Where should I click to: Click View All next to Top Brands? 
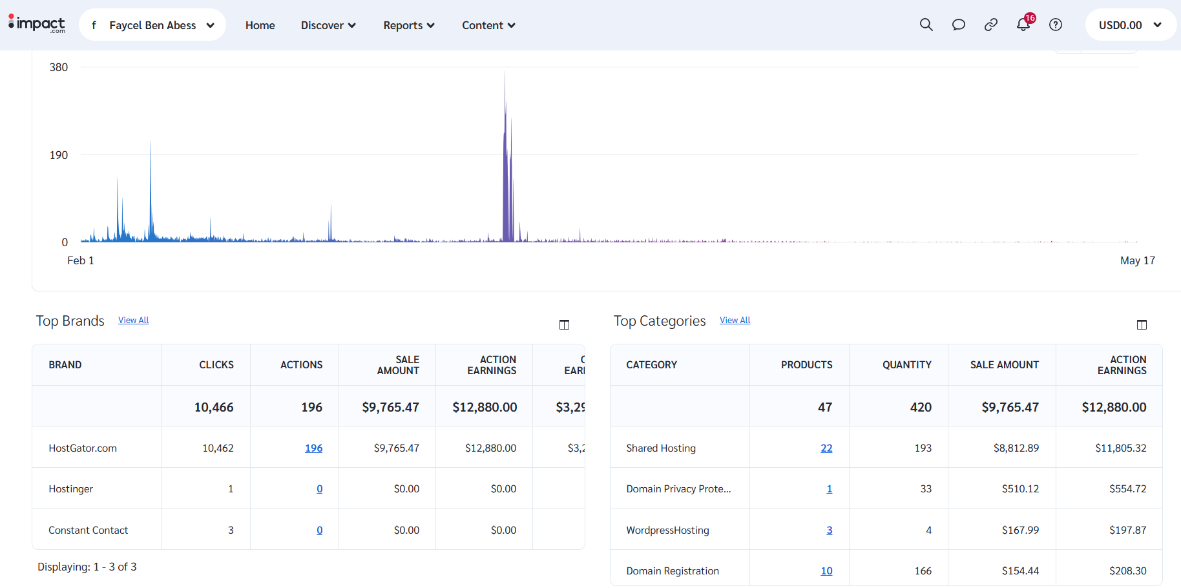tap(134, 320)
